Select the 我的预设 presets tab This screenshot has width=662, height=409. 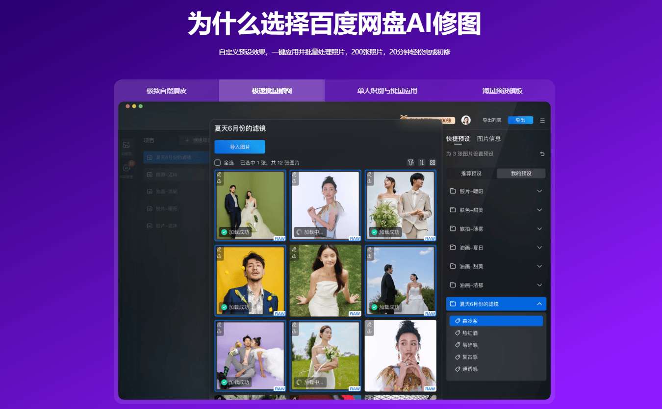(x=521, y=174)
